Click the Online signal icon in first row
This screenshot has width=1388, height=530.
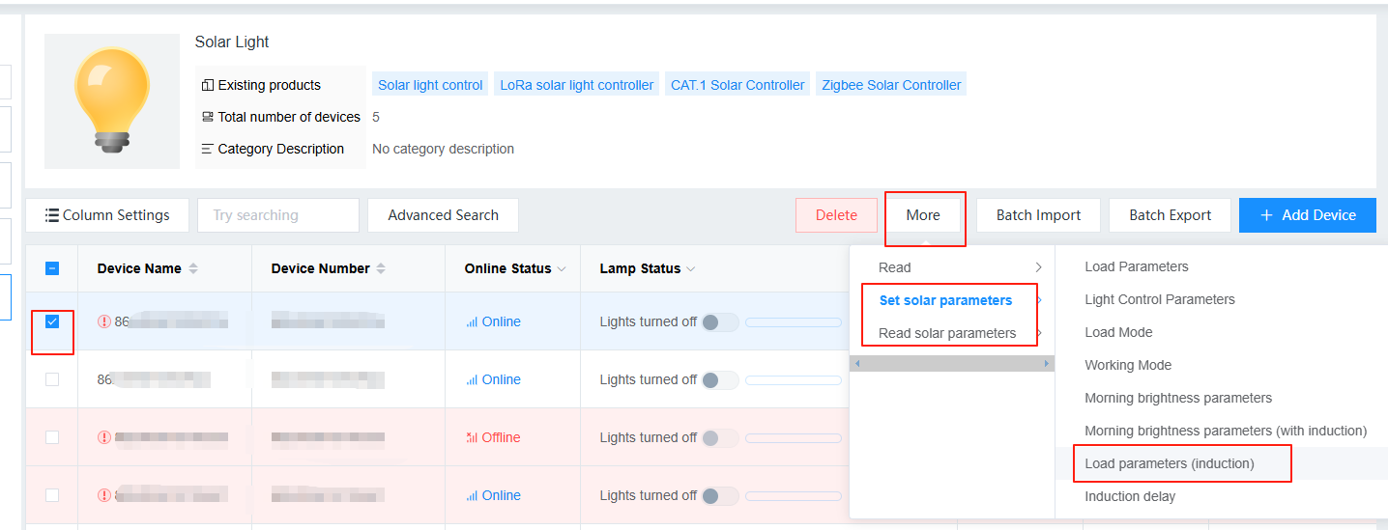[x=472, y=322]
